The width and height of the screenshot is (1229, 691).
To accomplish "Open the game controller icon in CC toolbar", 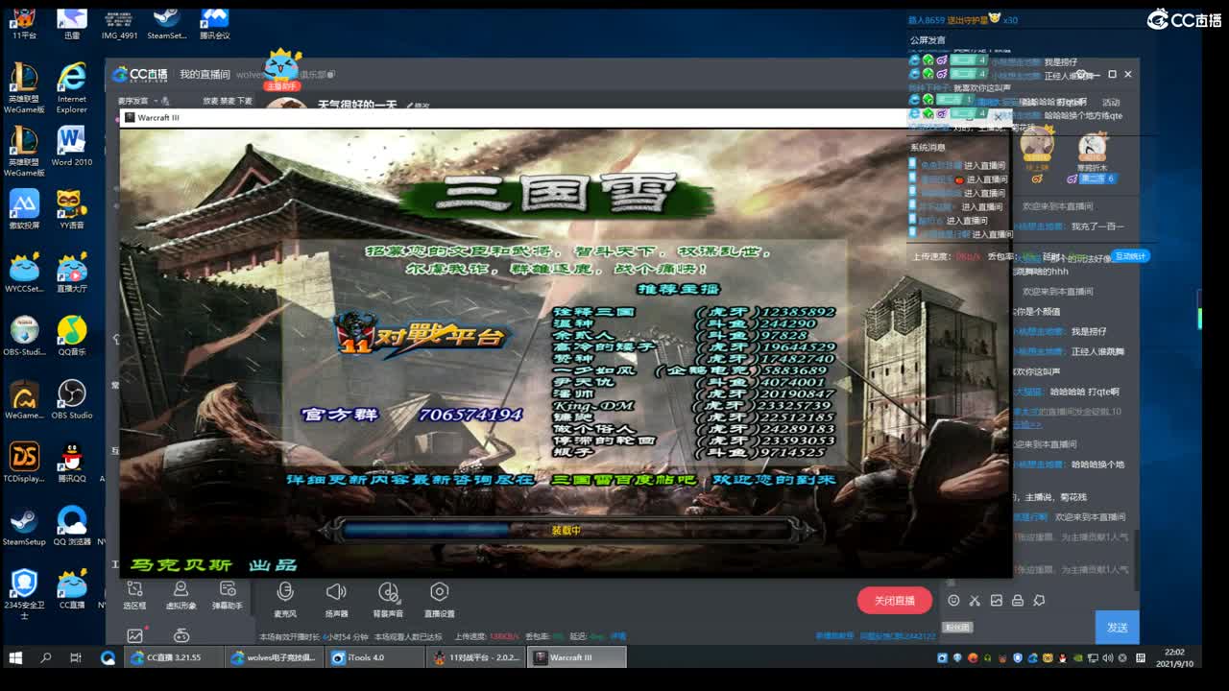I will 181,635.
